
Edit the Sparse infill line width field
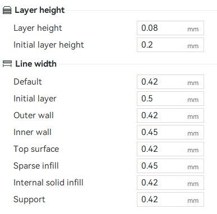(x=170, y=166)
